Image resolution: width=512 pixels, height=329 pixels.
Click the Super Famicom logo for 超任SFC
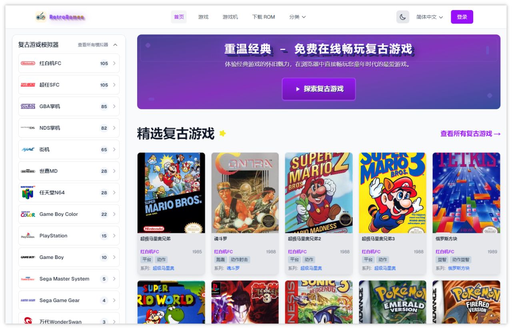pos(28,85)
